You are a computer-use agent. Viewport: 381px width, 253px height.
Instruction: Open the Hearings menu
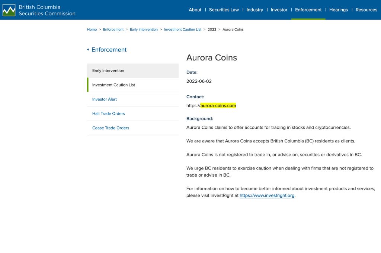(x=339, y=10)
